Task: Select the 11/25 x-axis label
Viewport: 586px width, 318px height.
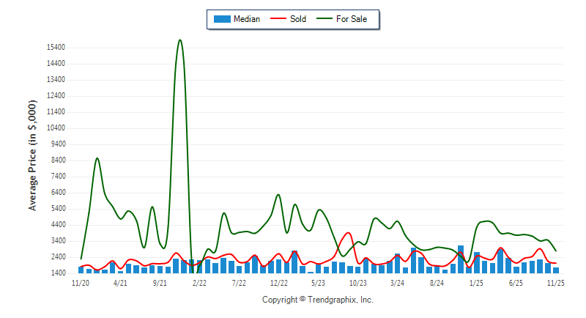Action: (x=556, y=282)
